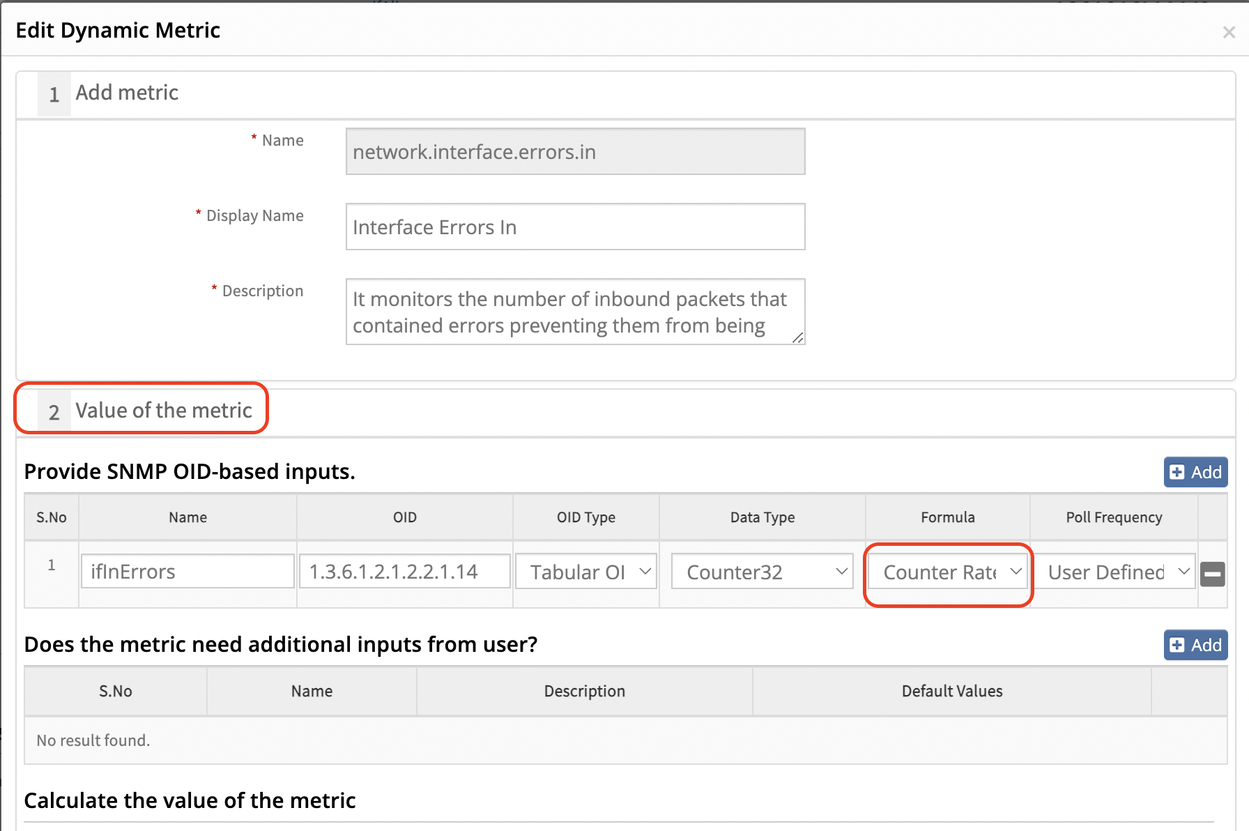The image size is (1249, 831).
Task: Click the Default Values column header
Action: tap(951, 691)
